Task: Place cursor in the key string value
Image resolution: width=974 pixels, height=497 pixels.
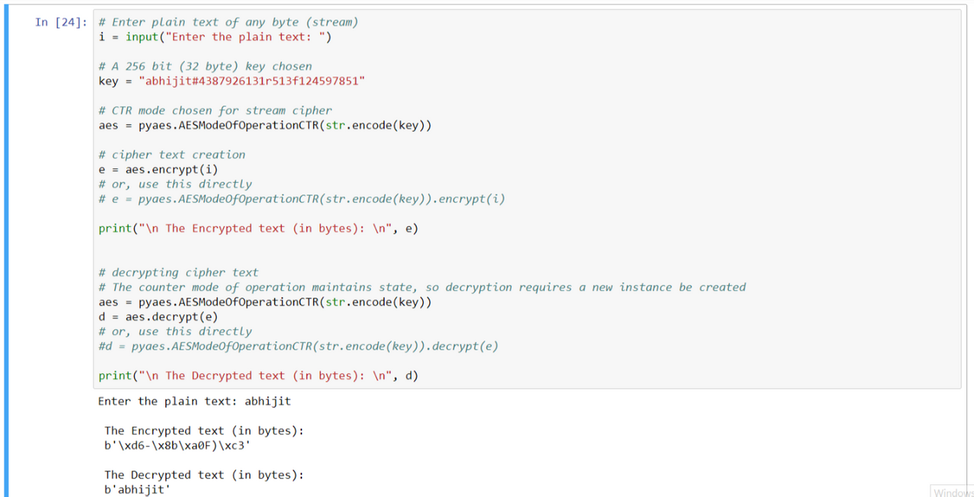Action: (x=251, y=81)
